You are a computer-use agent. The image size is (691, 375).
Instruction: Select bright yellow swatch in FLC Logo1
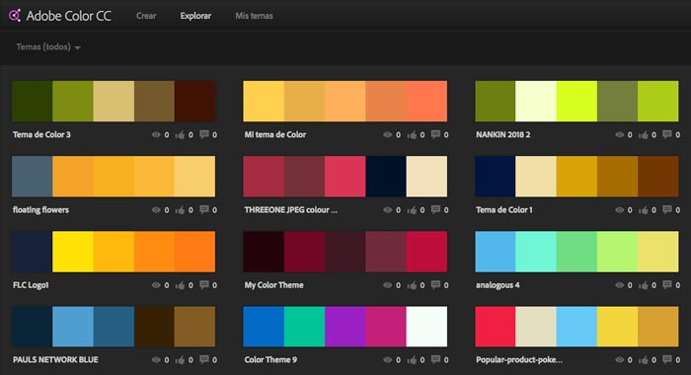pyautogui.click(x=73, y=252)
